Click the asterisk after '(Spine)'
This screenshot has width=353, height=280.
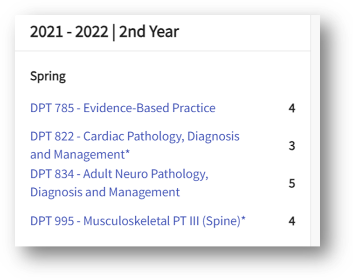point(243,218)
